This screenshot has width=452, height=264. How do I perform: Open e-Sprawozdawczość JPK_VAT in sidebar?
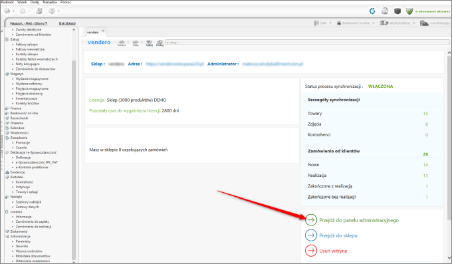pos(37,162)
